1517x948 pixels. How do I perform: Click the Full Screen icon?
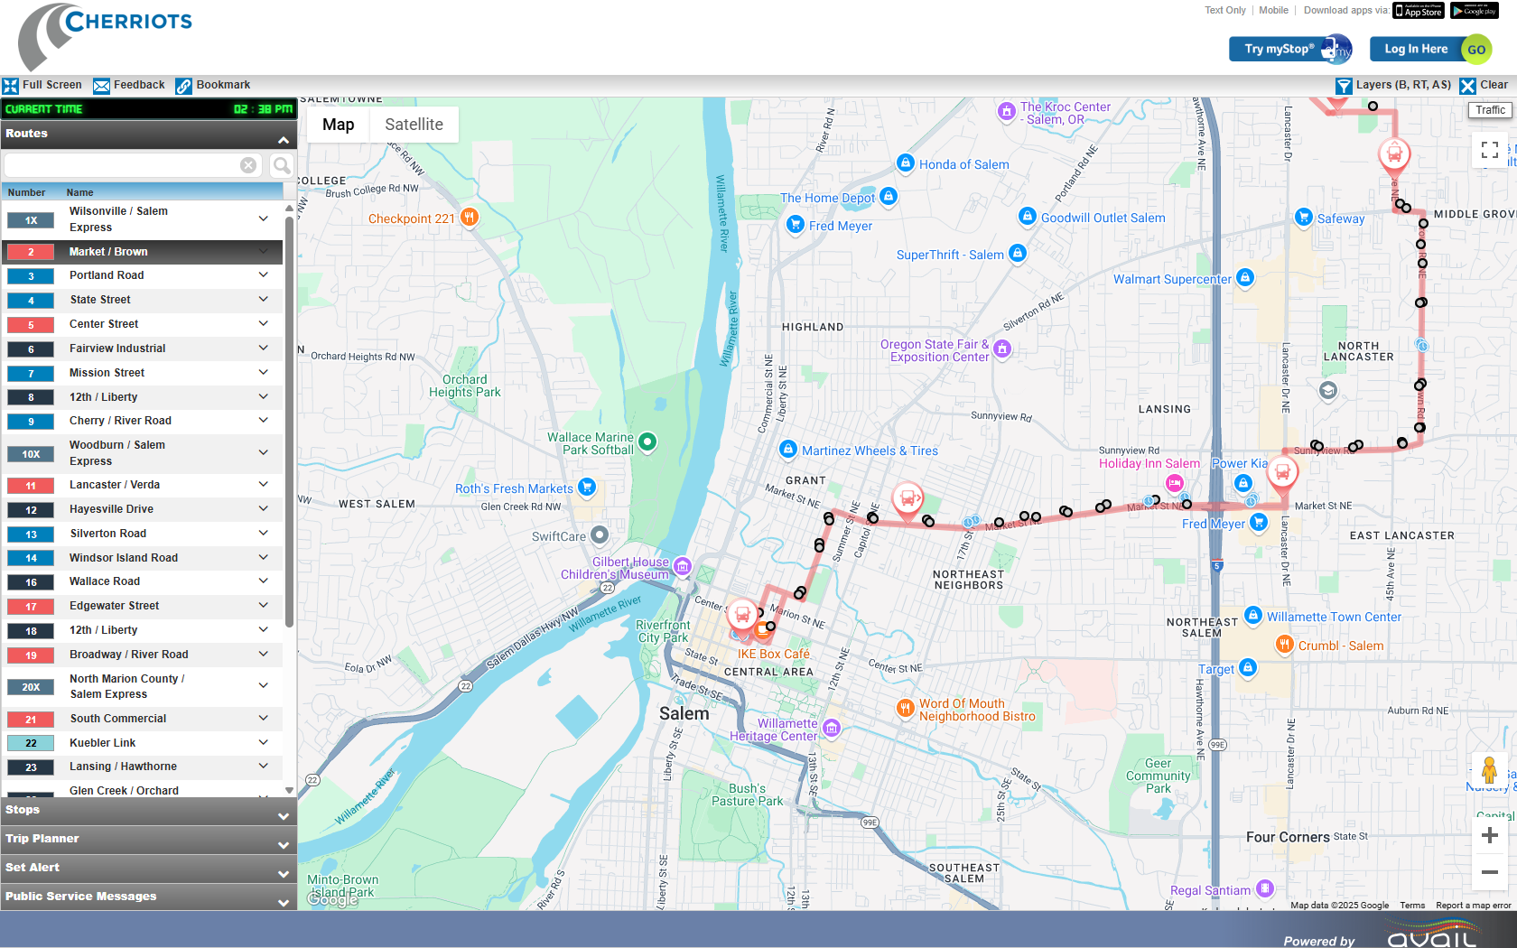click(11, 86)
